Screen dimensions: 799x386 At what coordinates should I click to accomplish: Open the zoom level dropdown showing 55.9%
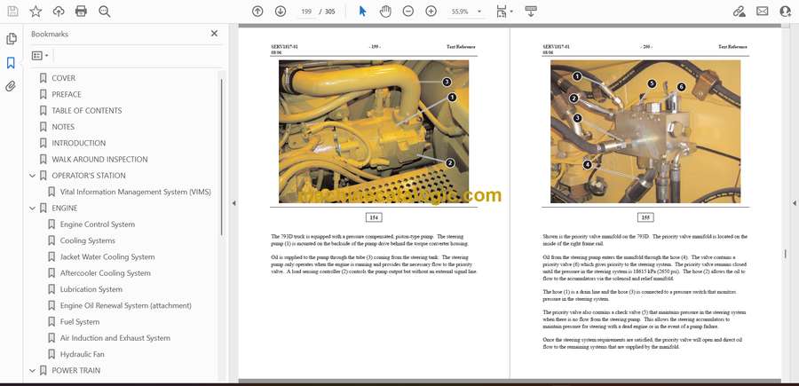[466, 12]
